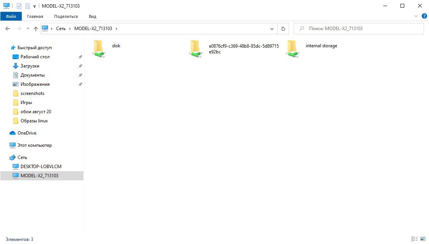429x244 pixels.
Task: Refresh the current folder view
Action: pyautogui.click(x=283, y=29)
